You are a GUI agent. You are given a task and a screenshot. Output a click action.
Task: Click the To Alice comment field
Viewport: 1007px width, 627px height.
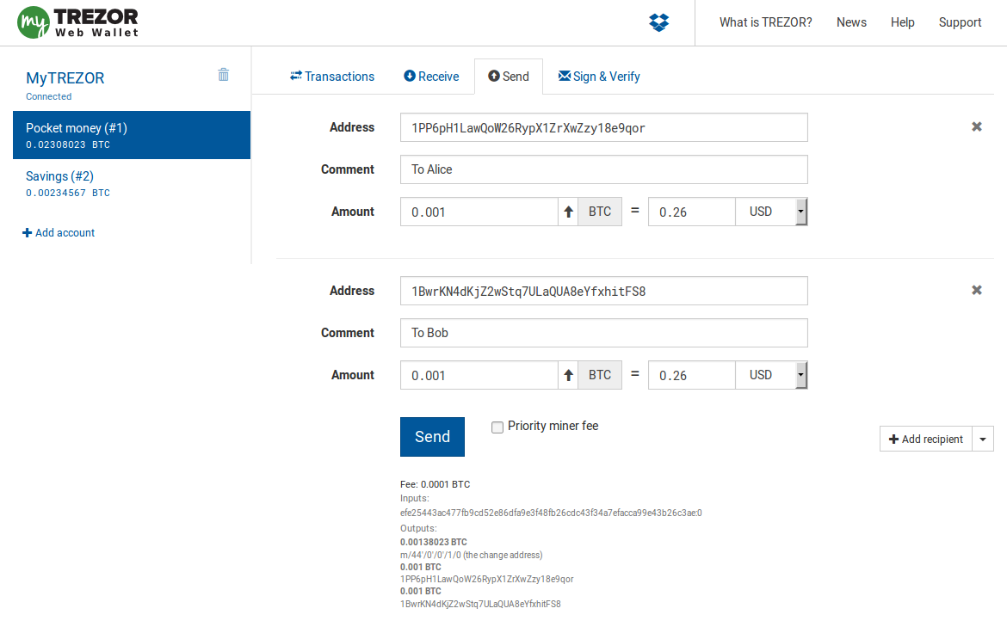click(x=603, y=169)
